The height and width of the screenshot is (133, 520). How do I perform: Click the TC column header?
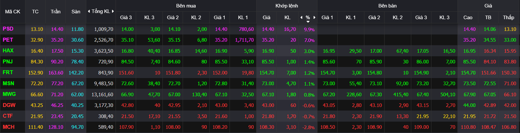coord(35,12)
